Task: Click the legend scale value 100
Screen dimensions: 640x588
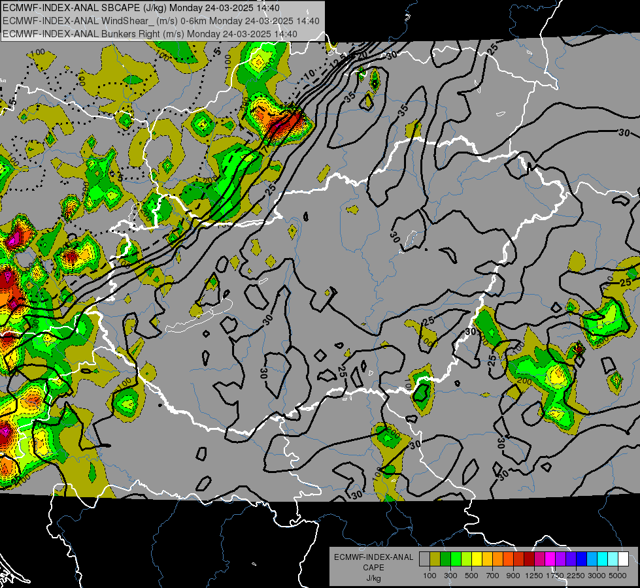Action: pos(429,576)
